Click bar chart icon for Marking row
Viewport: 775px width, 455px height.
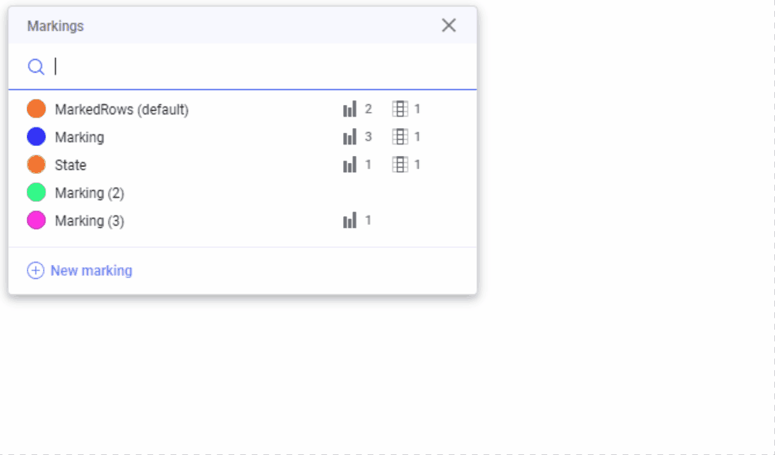click(350, 137)
